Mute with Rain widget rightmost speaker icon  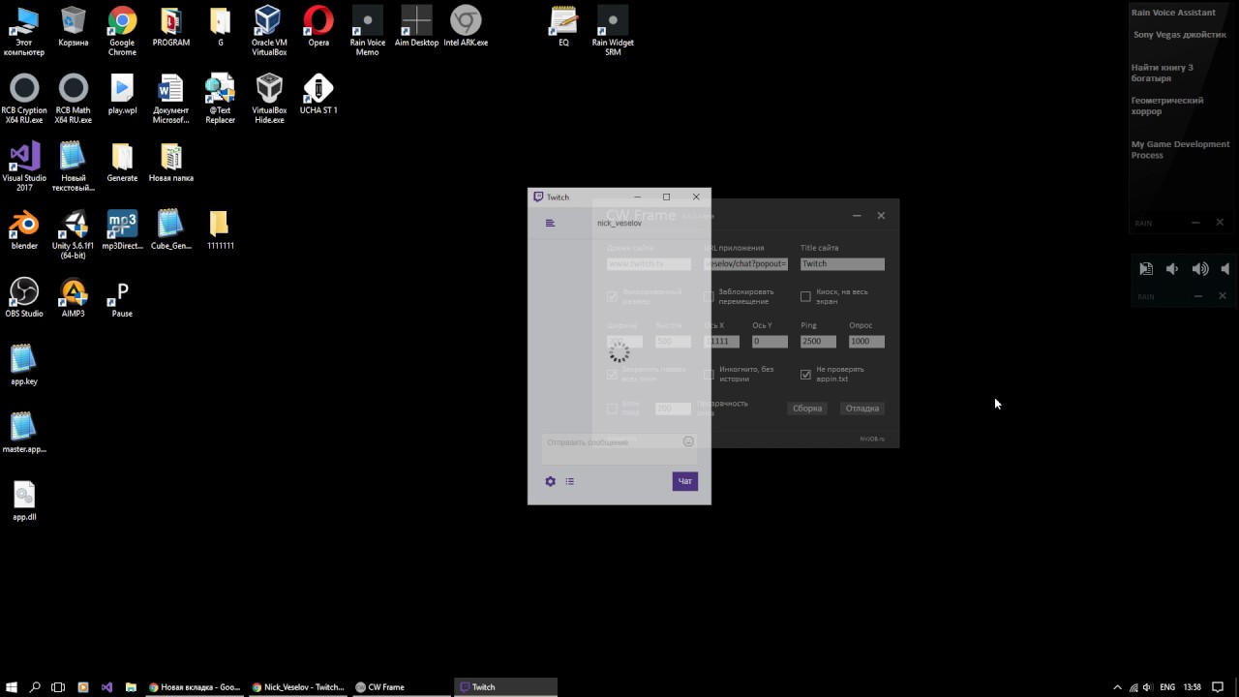[1225, 269]
